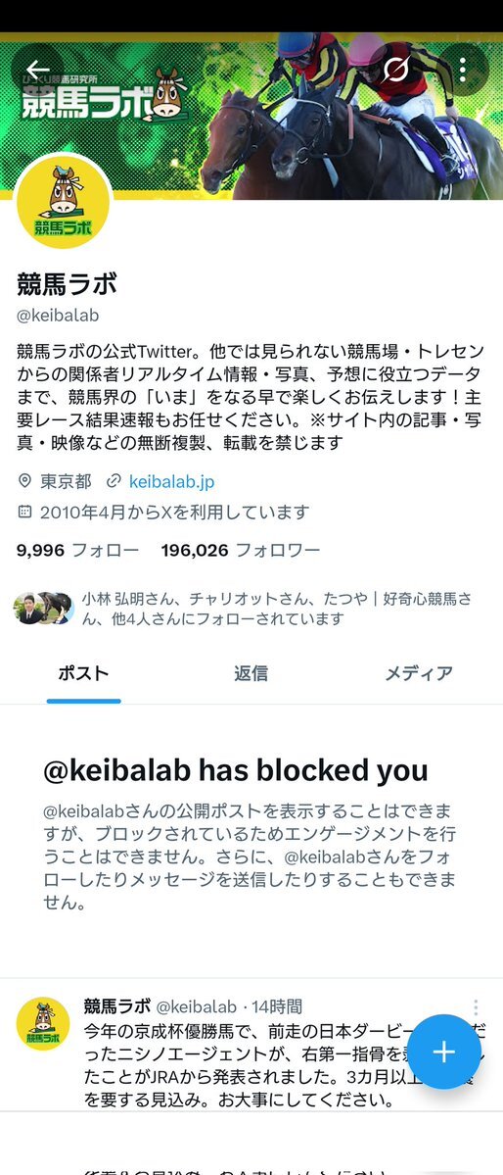Open the followed-by names text line
Image resolution: width=503 pixels, height=1175 pixels.
[279, 609]
